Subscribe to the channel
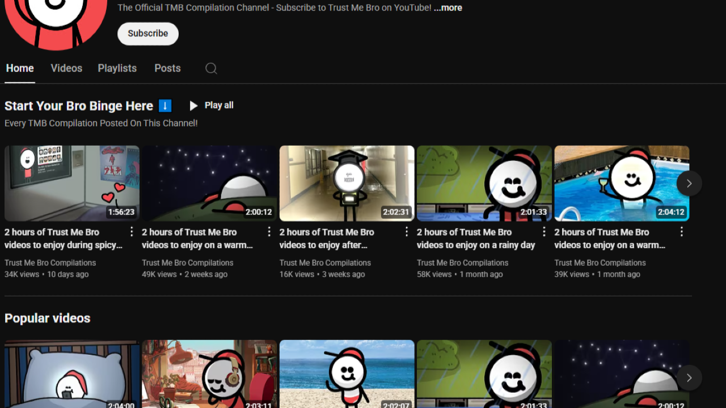726x408 pixels. [x=148, y=33]
